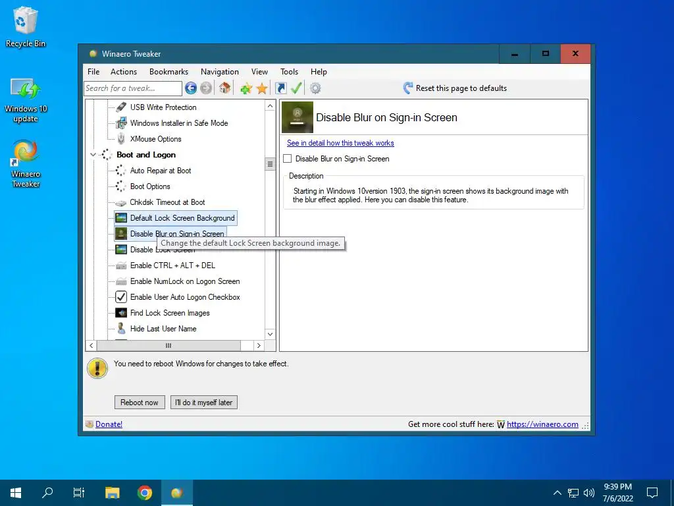Select Boot Options text in tree
This screenshot has height=506, width=674.
pos(150,186)
